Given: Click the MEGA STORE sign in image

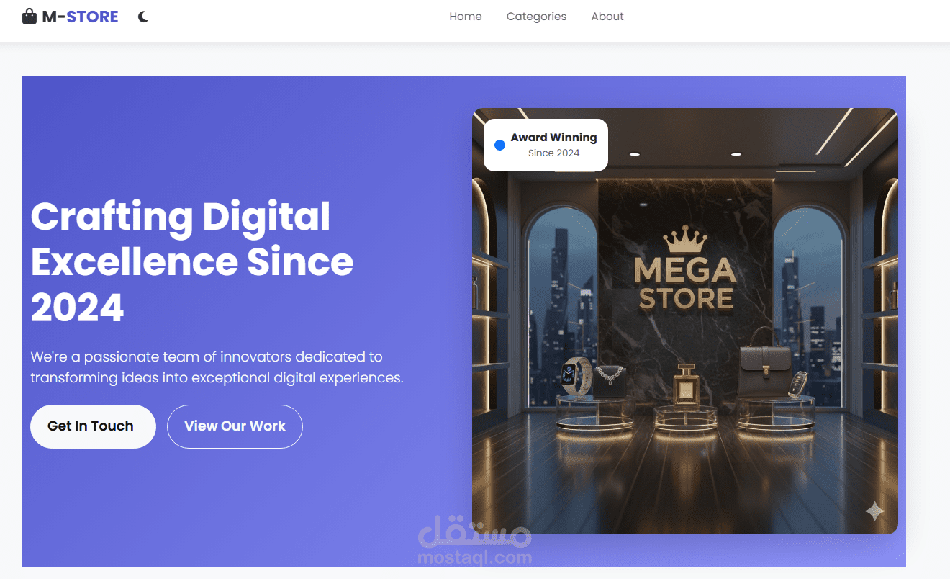Looking at the screenshot, I should coord(685,283).
